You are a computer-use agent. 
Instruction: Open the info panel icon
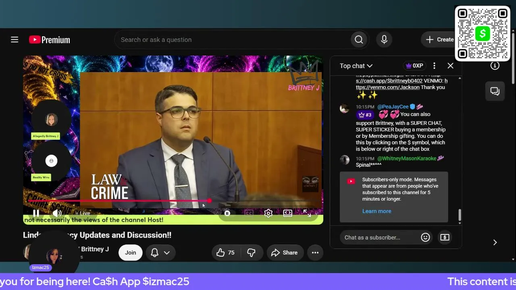pyautogui.click(x=495, y=66)
